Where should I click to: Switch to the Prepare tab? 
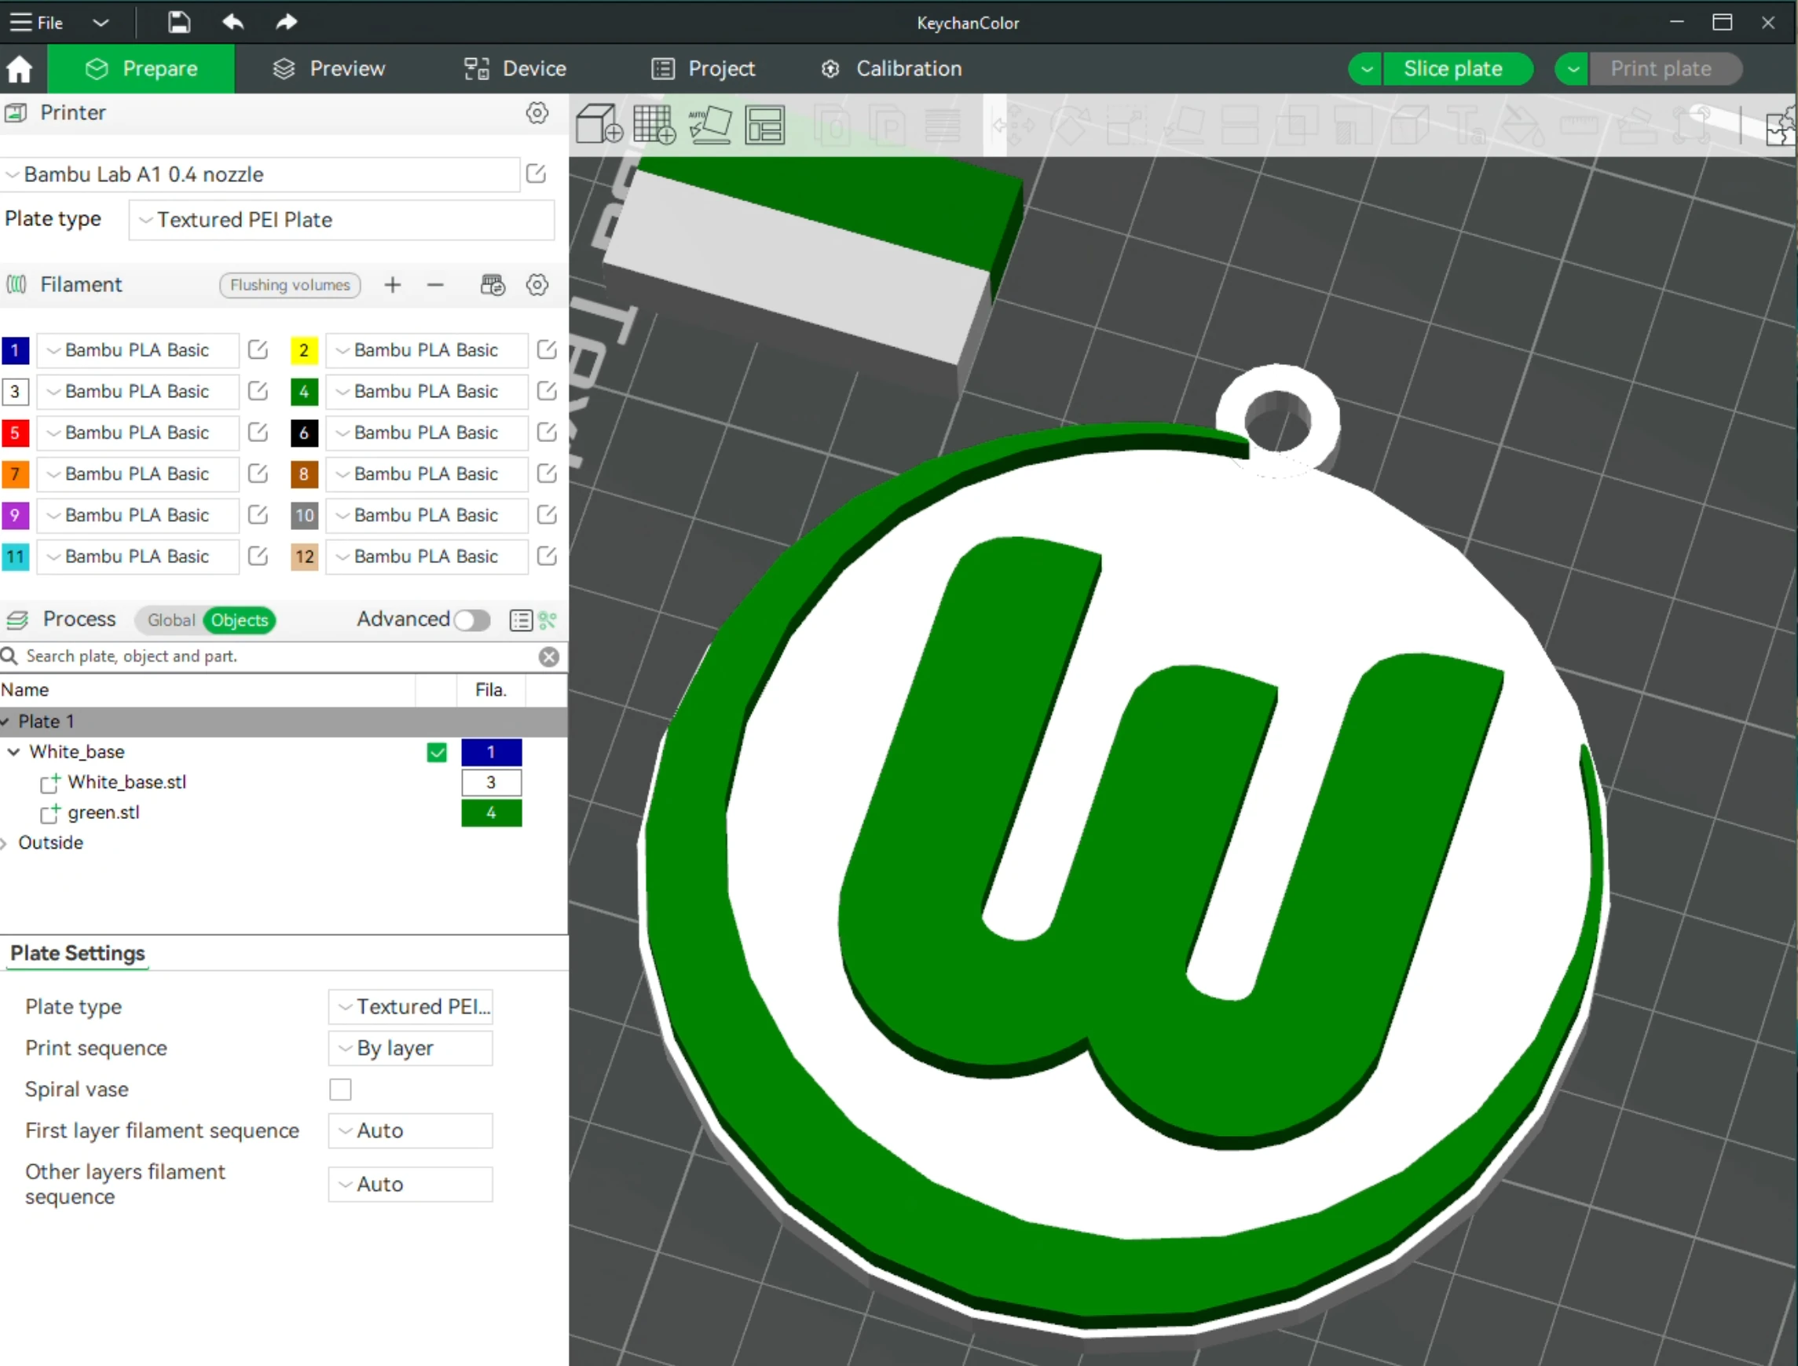click(141, 69)
